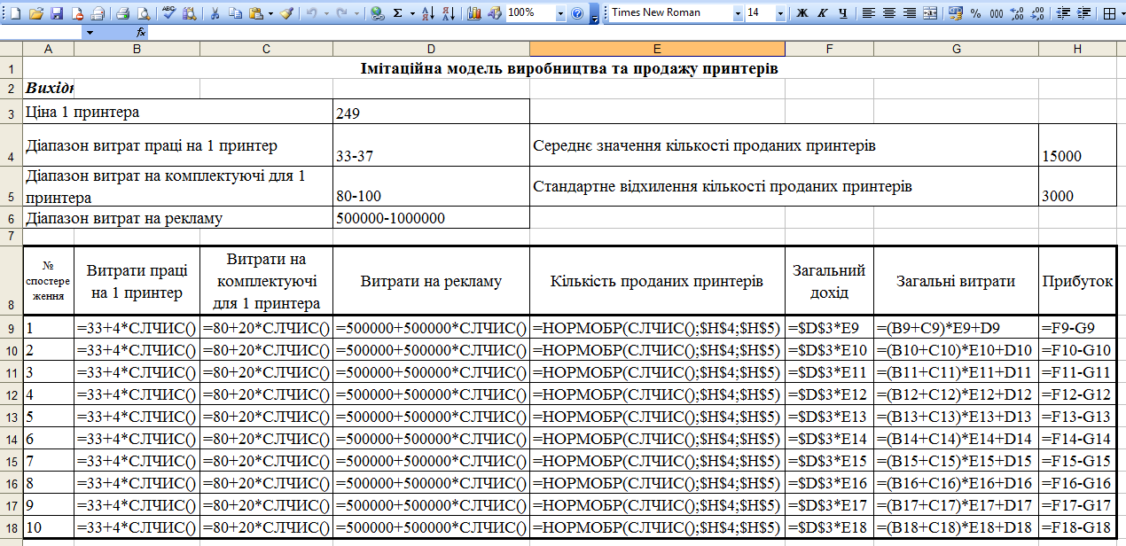Decrease indent icon in formatting toolbar

1061,13
